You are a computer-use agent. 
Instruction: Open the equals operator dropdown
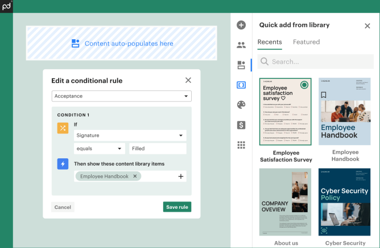(x=100, y=149)
